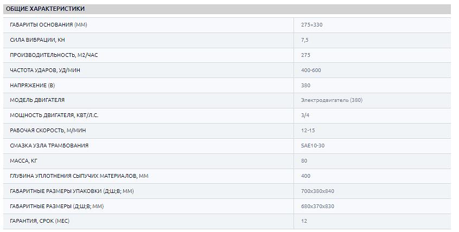459x232 pixels.
Task: Click the SAE10-30 lubricant value
Action: (313, 146)
